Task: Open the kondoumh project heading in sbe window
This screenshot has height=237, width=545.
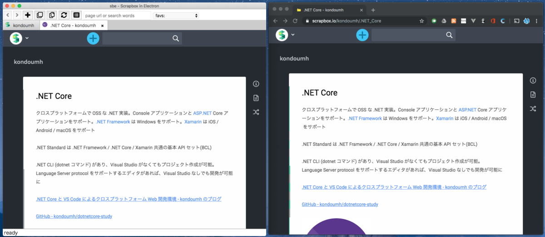Action: click(28, 62)
